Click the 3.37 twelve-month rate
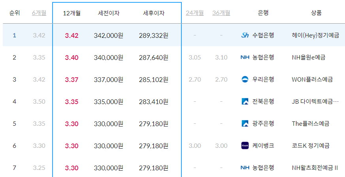345x177 pixels. point(72,80)
